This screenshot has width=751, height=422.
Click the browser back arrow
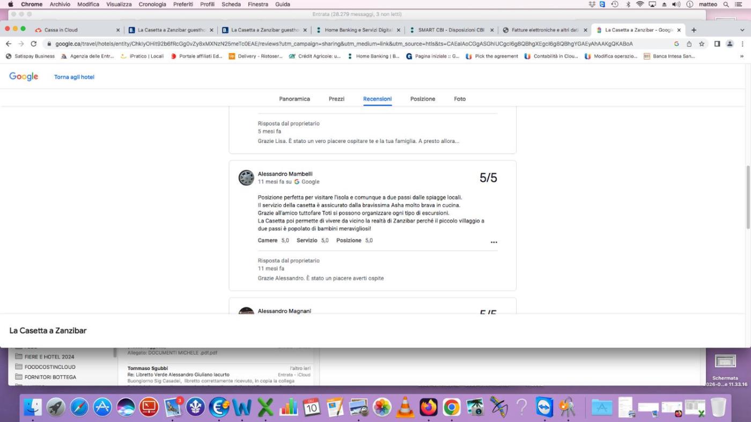coord(8,44)
